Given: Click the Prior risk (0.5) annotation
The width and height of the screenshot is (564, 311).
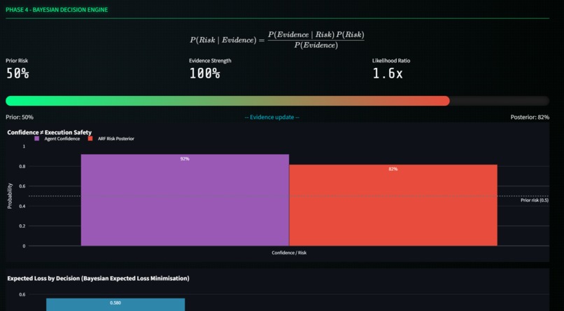Looking at the screenshot, I should [535, 200].
